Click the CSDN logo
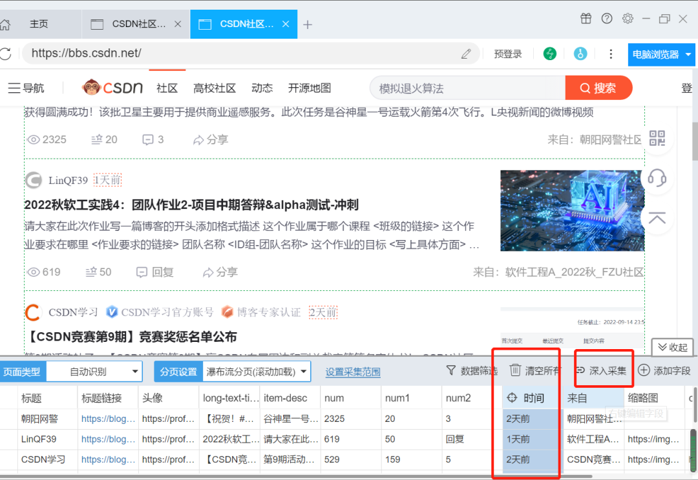The height and width of the screenshot is (480, 698). point(112,88)
